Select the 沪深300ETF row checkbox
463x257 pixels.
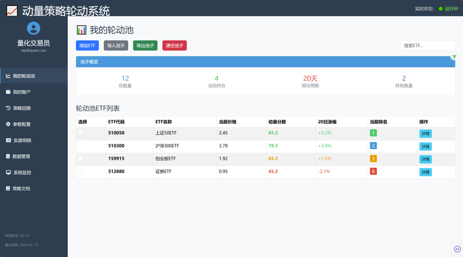81,146
